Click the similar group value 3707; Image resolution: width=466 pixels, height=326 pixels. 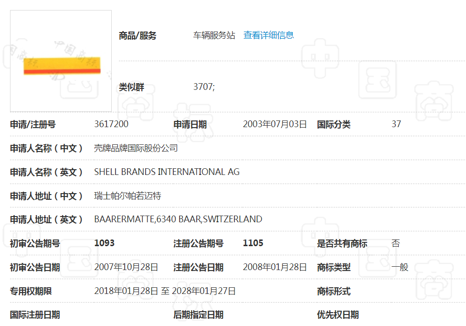[204, 87]
